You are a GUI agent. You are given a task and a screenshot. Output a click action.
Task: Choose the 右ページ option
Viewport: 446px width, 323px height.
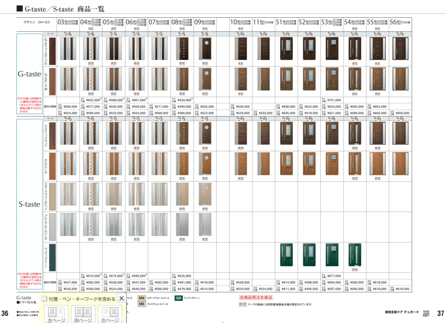pyautogui.click(x=110, y=315)
